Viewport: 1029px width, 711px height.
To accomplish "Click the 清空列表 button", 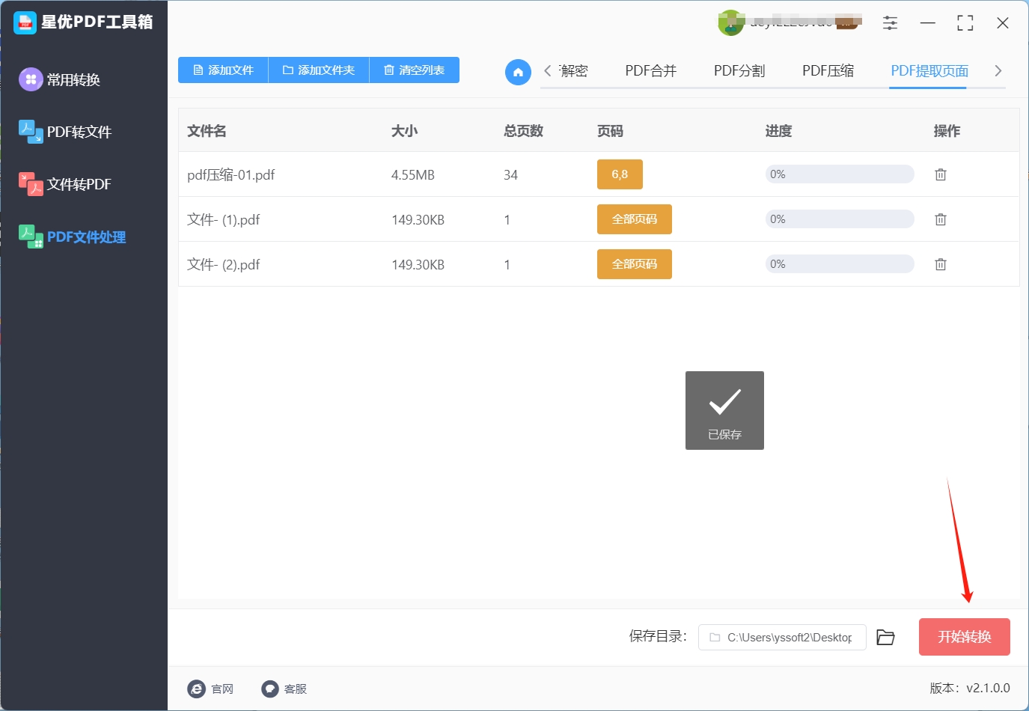I will pos(414,70).
